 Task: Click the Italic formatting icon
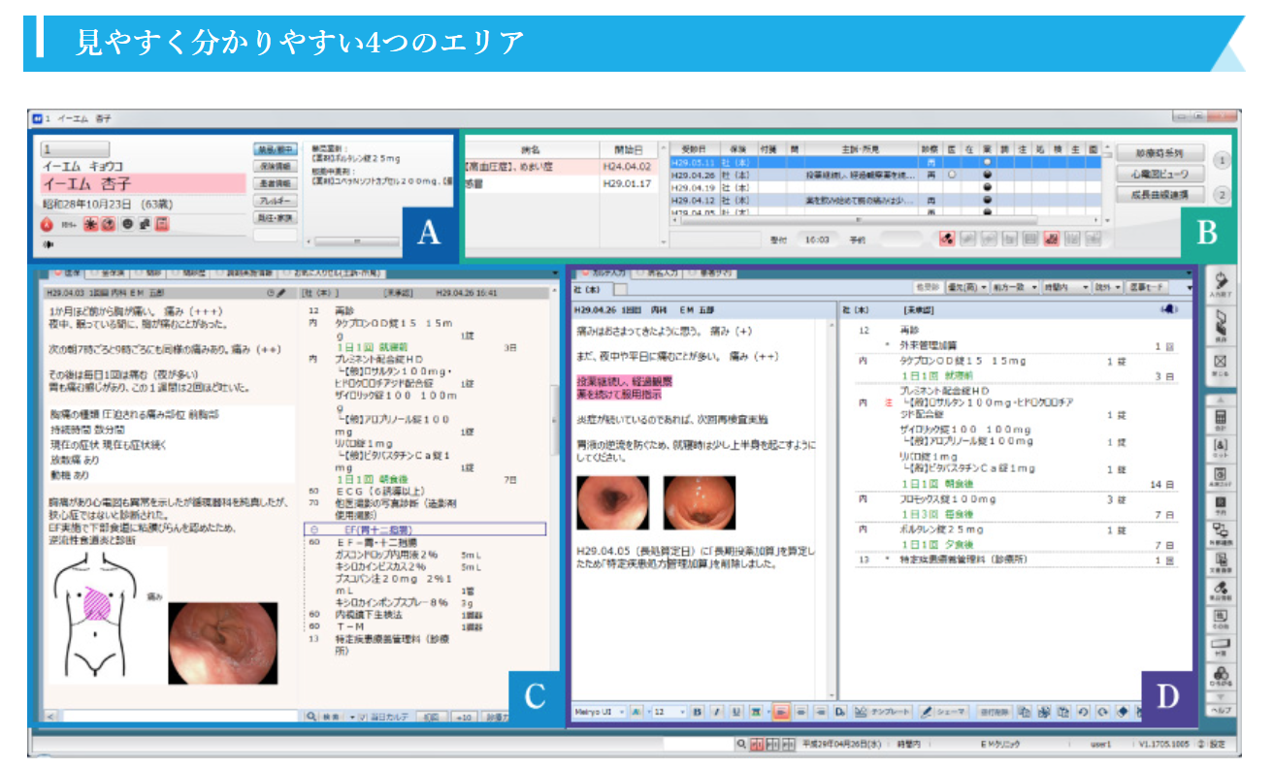click(716, 712)
